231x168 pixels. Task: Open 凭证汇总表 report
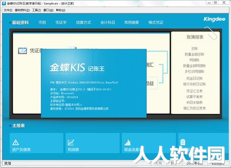tap(194, 91)
